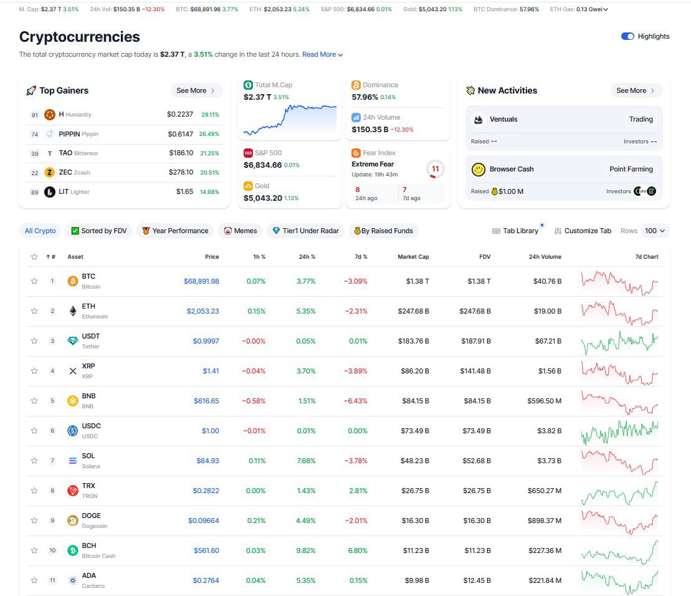The height and width of the screenshot is (596, 691).
Task: Open See More in New Activities
Action: point(636,90)
